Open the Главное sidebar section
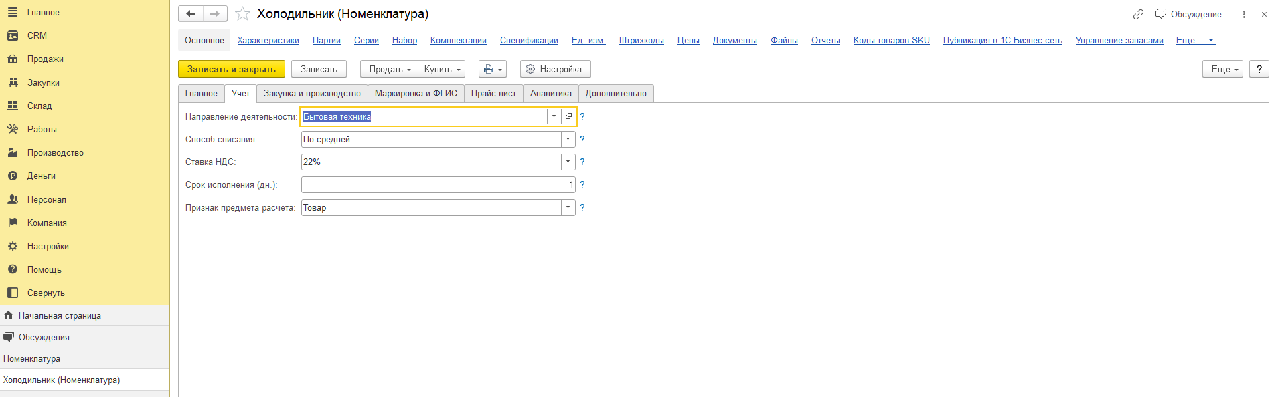 (x=43, y=12)
